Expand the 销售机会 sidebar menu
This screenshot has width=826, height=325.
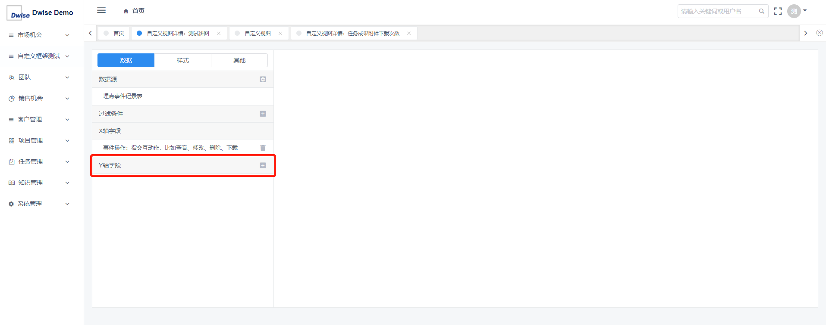point(39,98)
